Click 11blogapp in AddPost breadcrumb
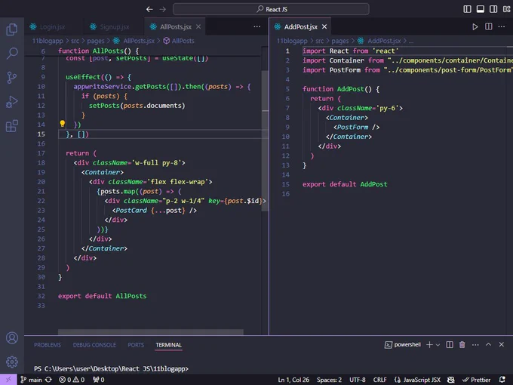 (x=292, y=41)
